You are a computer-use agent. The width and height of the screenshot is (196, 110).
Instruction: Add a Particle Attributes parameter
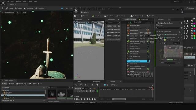tap(119, 36)
